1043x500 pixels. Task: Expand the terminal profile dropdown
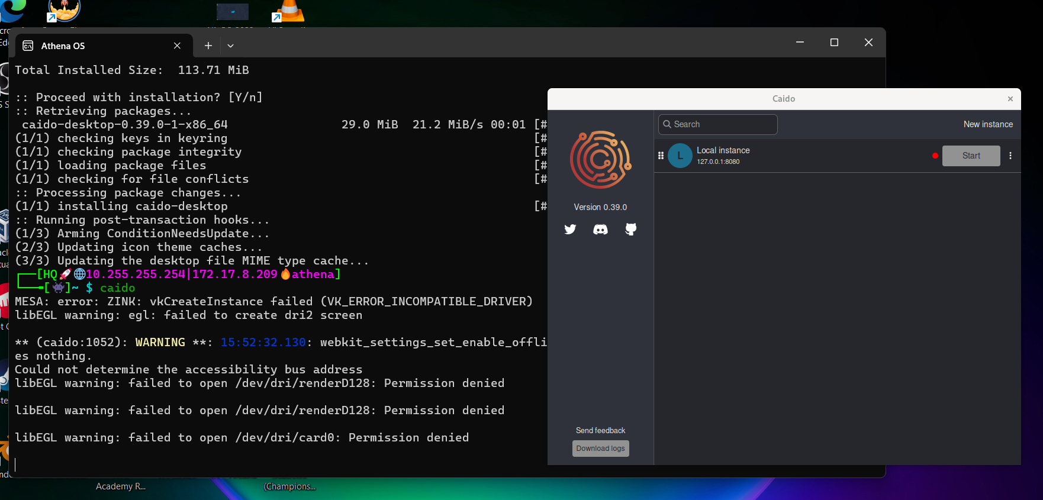(231, 46)
